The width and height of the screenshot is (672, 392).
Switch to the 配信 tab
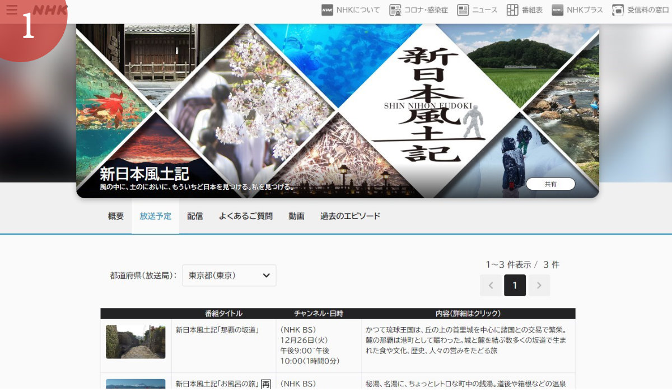tap(195, 216)
